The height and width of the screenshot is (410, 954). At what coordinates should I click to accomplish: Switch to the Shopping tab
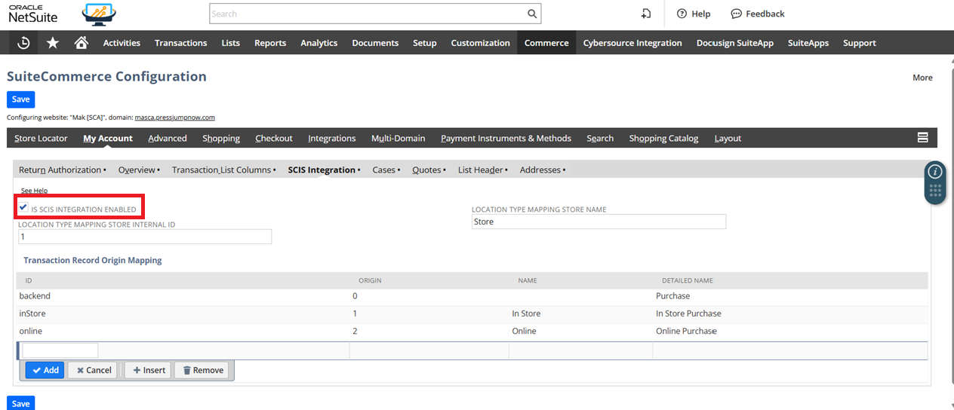click(x=221, y=138)
